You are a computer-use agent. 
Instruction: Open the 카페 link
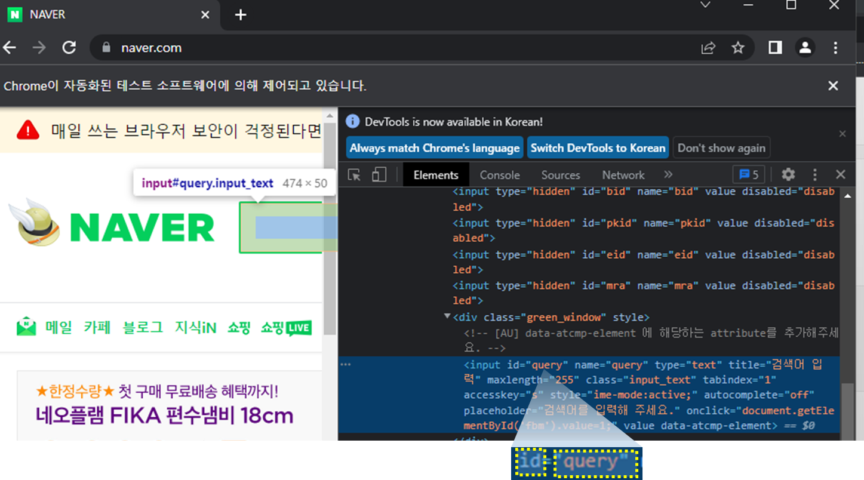pos(97,327)
